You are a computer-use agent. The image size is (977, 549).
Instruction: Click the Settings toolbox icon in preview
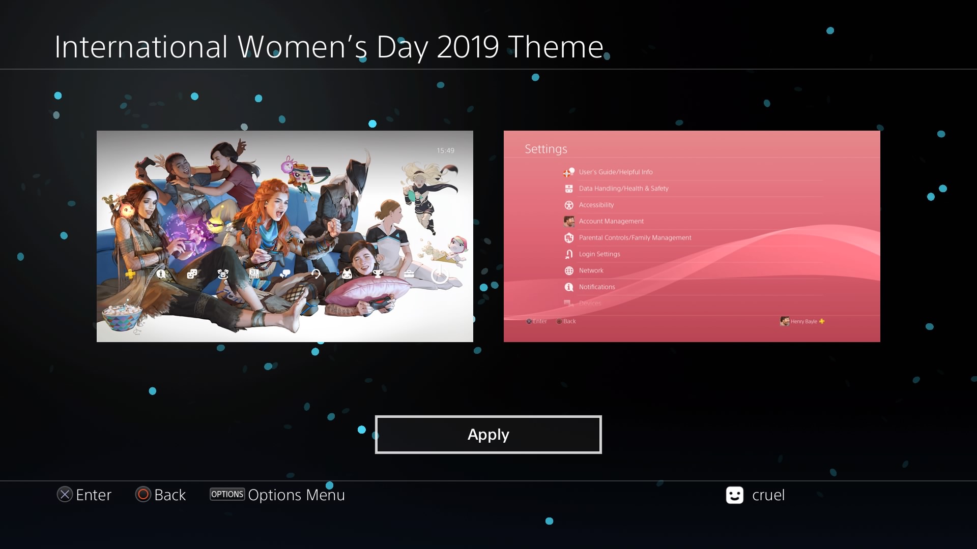point(409,274)
